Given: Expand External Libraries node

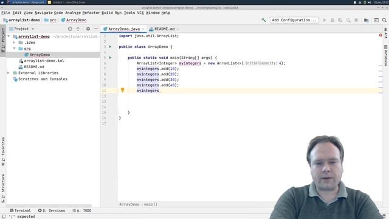Looking at the screenshot, I should (x=9, y=73).
